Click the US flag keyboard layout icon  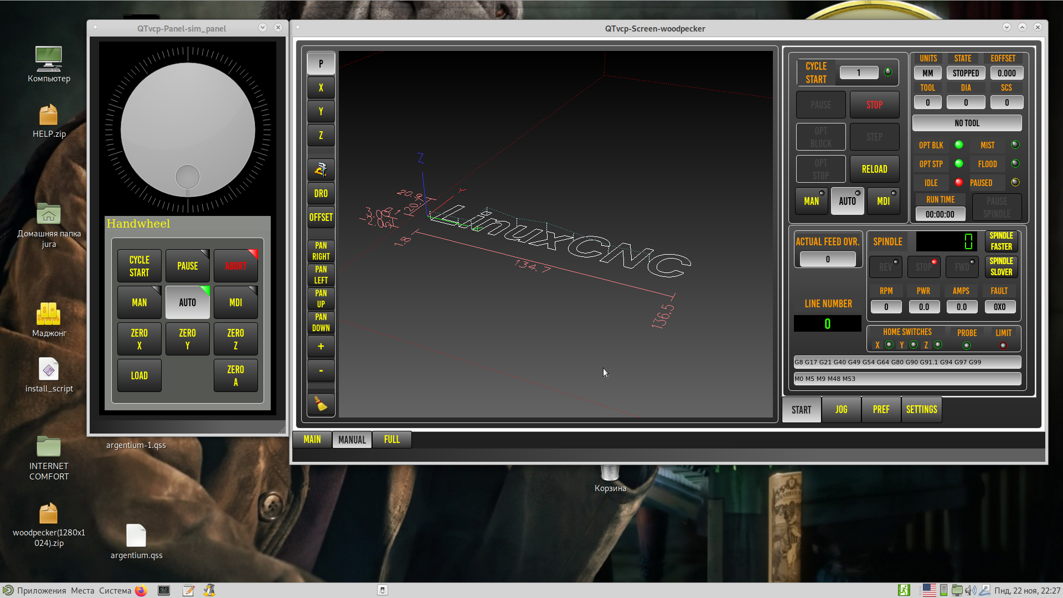(x=930, y=590)
